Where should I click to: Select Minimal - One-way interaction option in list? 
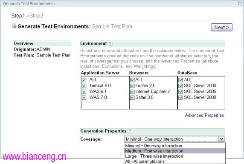[175, 146]
